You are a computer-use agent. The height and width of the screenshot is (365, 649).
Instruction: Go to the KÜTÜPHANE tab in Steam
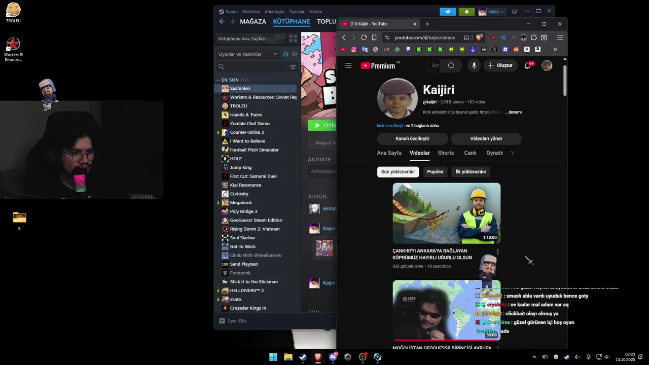pyautogui.click(x=292, y=22)
